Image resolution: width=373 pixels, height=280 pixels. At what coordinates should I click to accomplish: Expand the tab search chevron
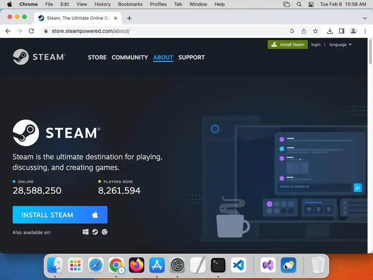pos(365,18)
